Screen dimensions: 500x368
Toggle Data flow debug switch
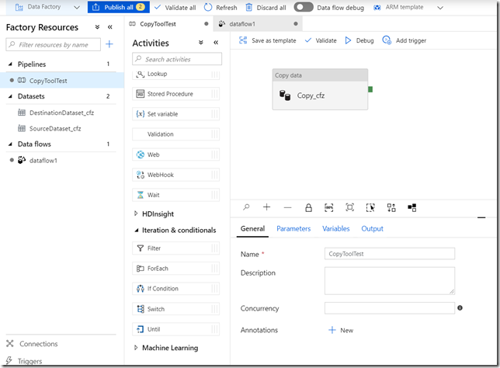(x=304, y=7)
